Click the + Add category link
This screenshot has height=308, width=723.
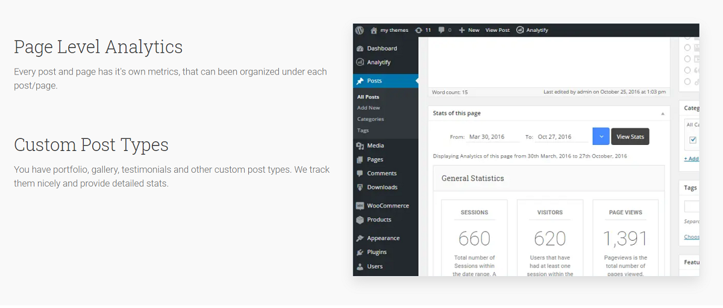692,159
